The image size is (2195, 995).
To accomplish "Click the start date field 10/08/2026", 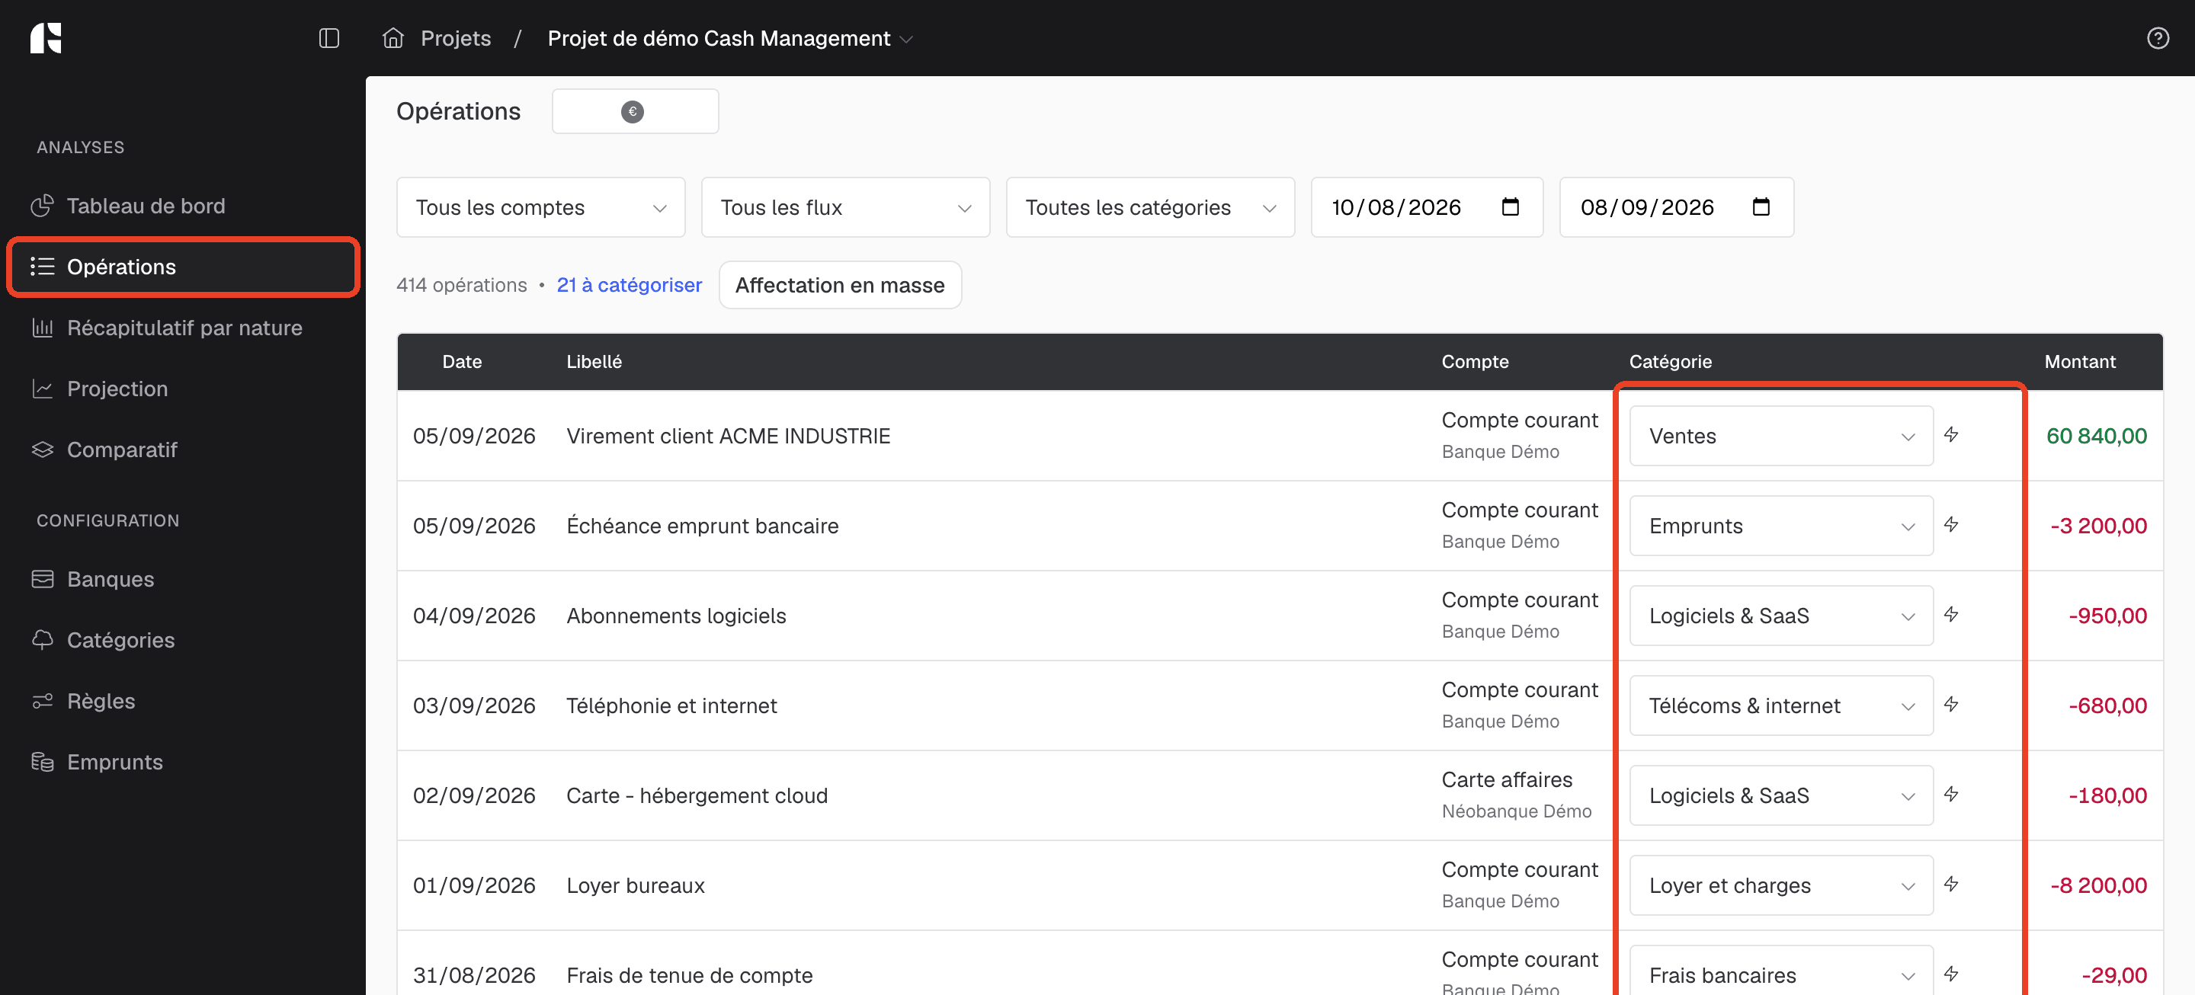I will coord(1427,207).
